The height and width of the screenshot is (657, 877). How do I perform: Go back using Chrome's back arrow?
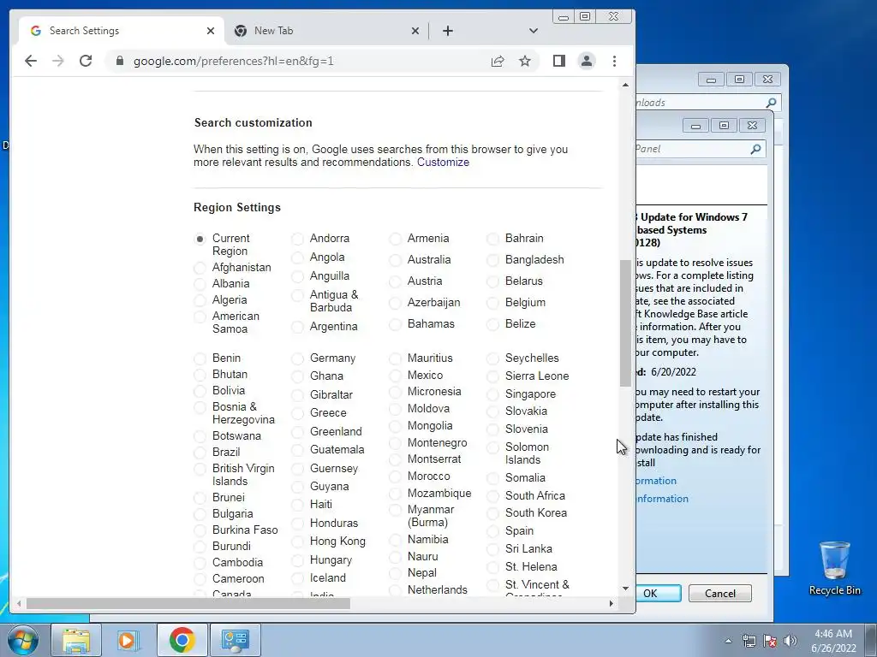(x=31, y=61)
